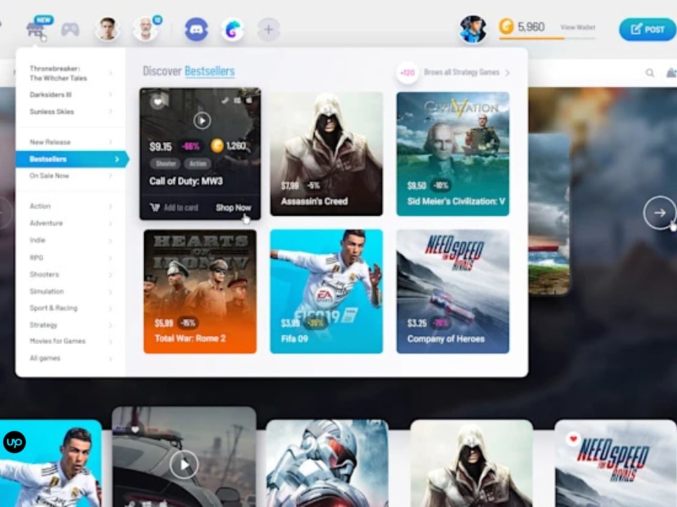
Task: Click the $9.15 price on Call of Duty
Action: (160, 147)
